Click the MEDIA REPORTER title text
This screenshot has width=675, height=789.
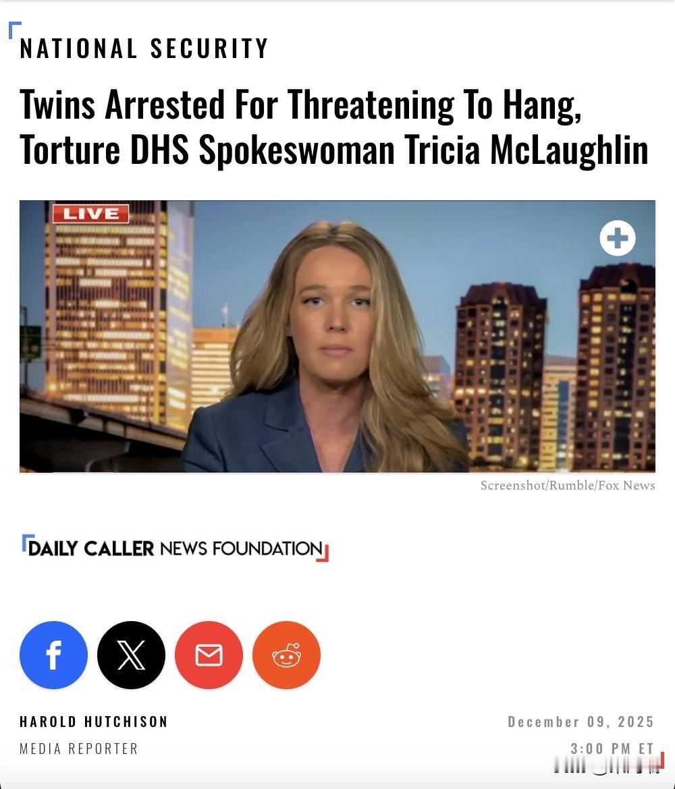point(78,749)
